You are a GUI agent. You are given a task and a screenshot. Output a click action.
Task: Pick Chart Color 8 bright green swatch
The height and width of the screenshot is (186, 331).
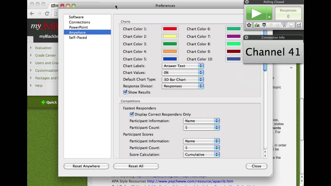pyautogui.click(x=234, y=44)
